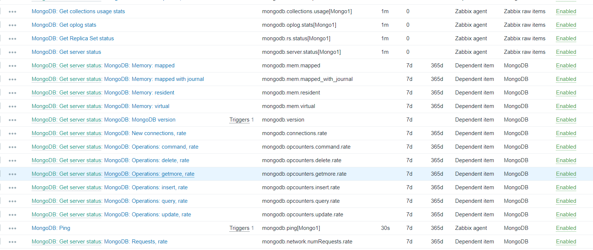
Task: Open item MongoDB: New connections, rate
Action: coord(145,133)
